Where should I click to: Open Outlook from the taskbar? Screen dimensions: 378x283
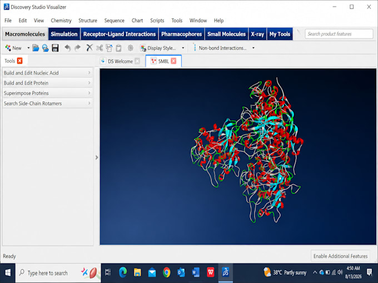point(181,272)
